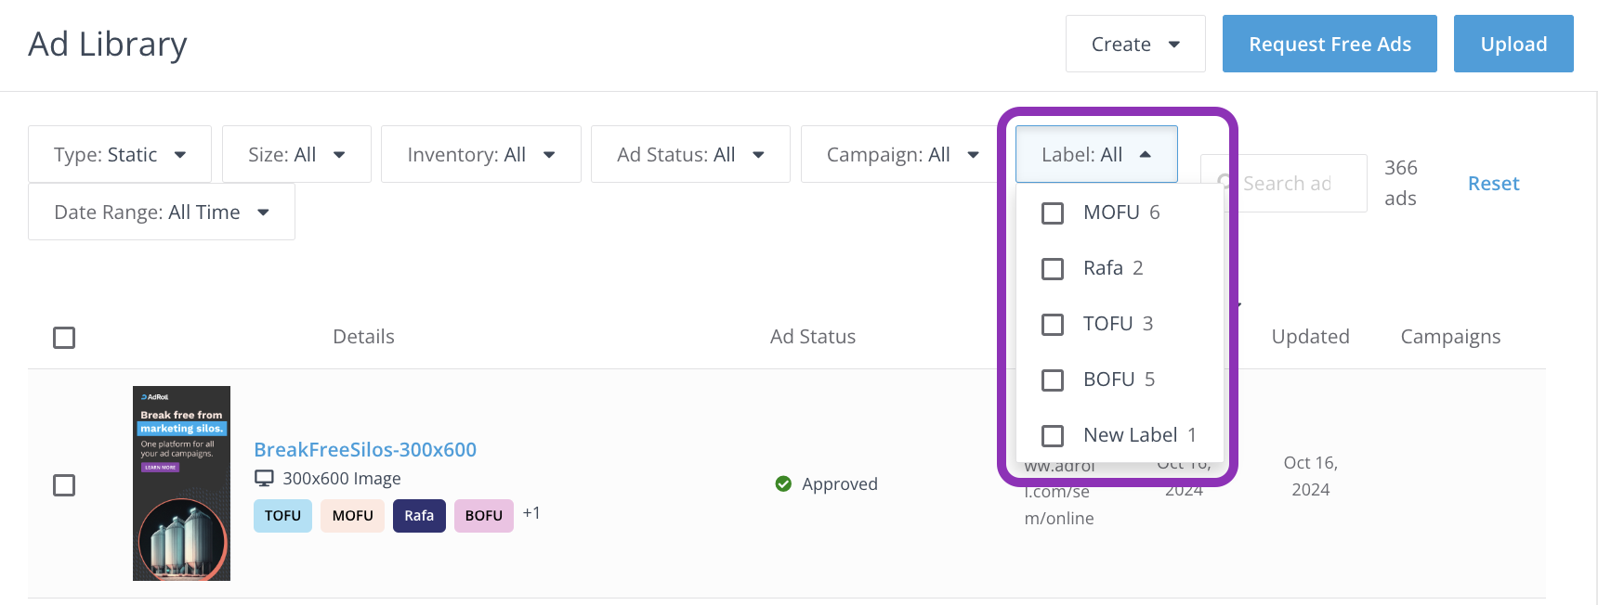Click the monitor icon beside 300x600 Image
1598x605 pixels.
[264, 478]
